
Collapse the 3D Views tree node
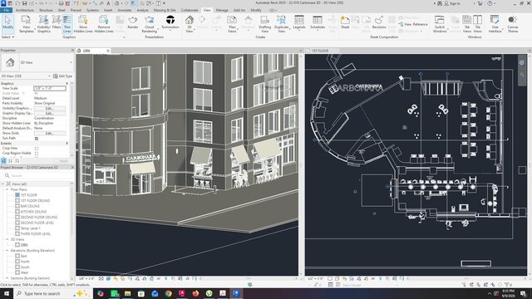pyautogui.click(x=7, y=239)
